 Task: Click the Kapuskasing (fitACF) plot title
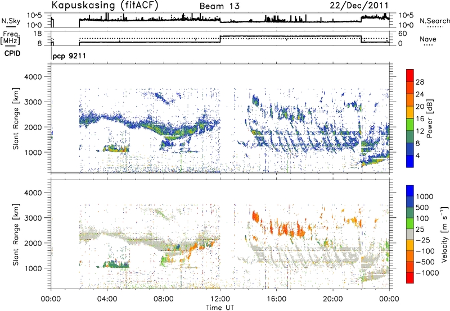point(105,5)
